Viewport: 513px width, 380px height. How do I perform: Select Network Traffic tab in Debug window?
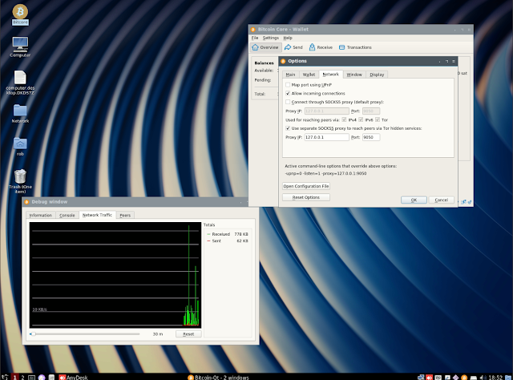(x=97, y=215)
